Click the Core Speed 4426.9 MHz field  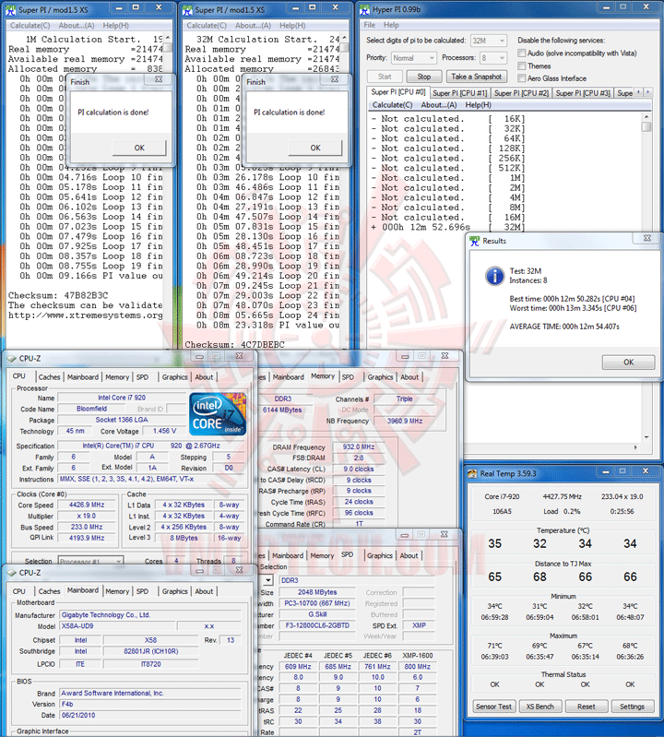point(87,505)
